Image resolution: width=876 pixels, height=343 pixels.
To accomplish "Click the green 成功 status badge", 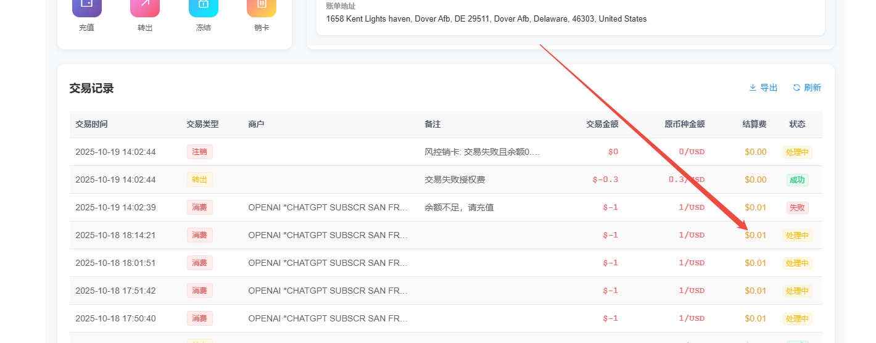I will pyautogui.click(x=797, y=180).
